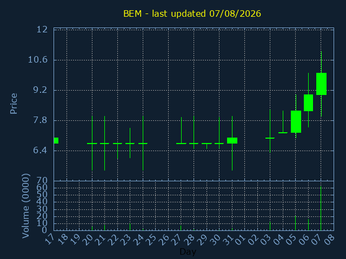346x259 pixels.
Task: Click the chart title BEM last updated
Action: pos(192,13)
